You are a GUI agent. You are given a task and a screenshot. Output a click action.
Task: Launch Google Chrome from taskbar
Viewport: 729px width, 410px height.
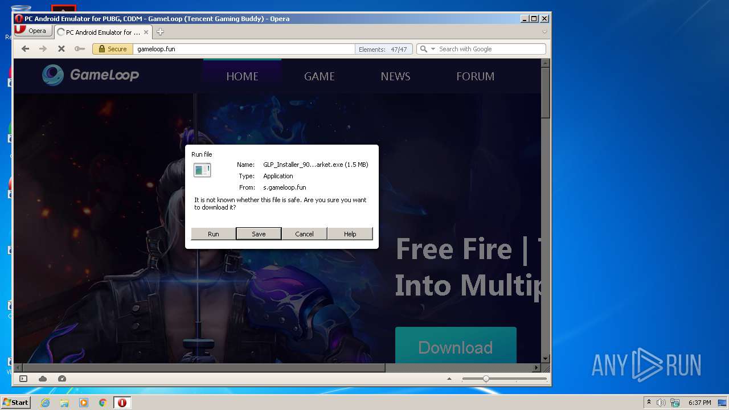(x=103, y=403)
